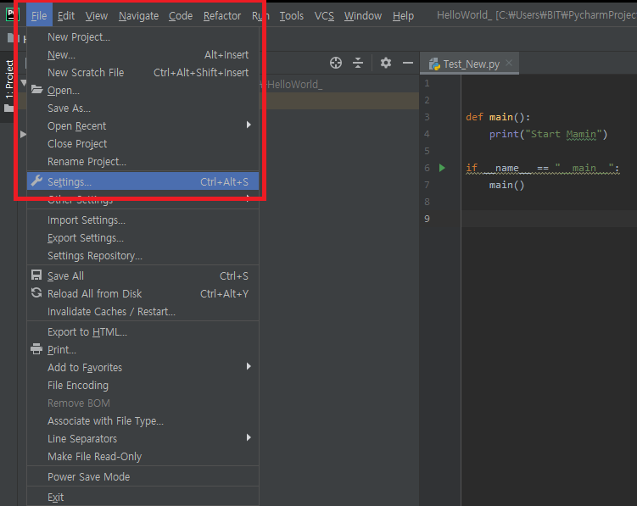This screenshot has width=637, height=506.
Task: Choose New... menu entry
Action: point(142,55)
